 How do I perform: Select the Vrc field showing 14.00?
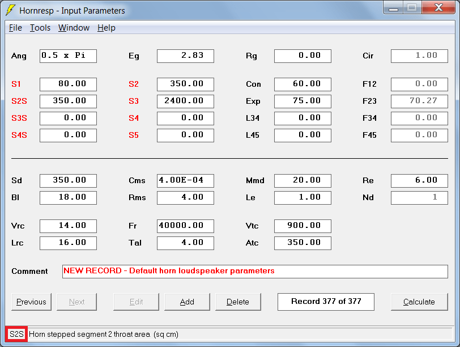click(x=68, y=226)
